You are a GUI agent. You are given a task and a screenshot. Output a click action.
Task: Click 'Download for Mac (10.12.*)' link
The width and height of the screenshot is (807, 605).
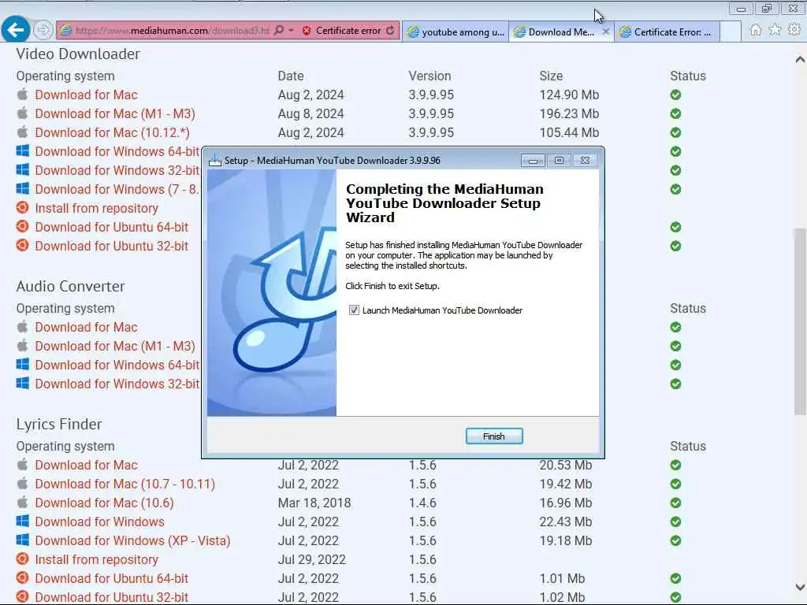coord(112,132)
